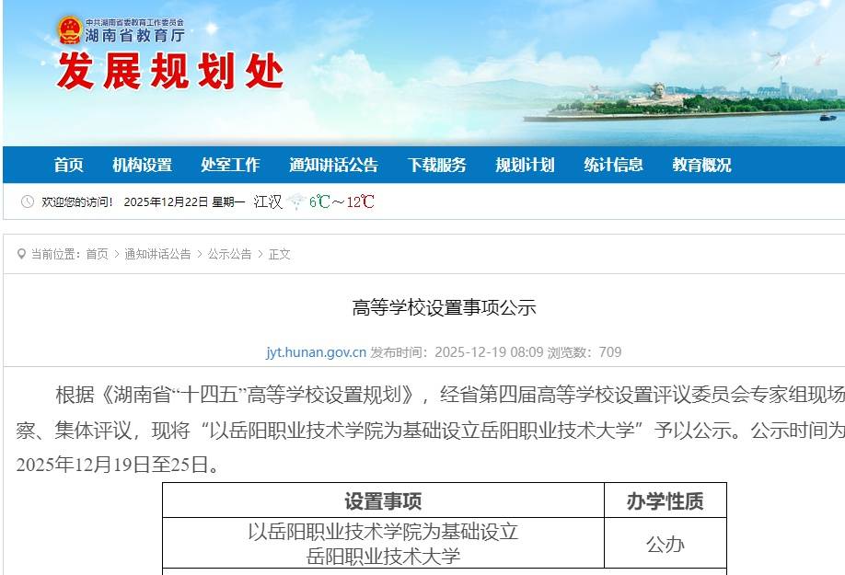
Task: Open 统计信息 navigation item
Action: [x=613, y=165]
